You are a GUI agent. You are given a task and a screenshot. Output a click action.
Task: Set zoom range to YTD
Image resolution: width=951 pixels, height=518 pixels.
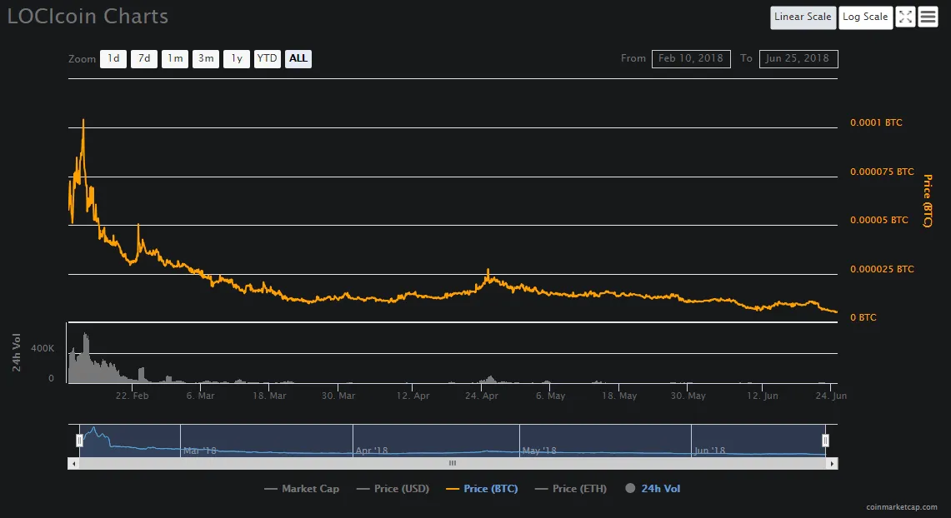268,59
